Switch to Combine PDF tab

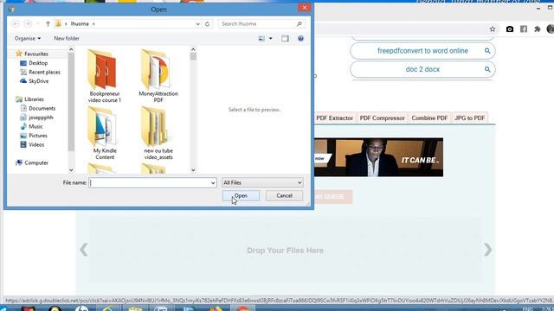(429, 118)
